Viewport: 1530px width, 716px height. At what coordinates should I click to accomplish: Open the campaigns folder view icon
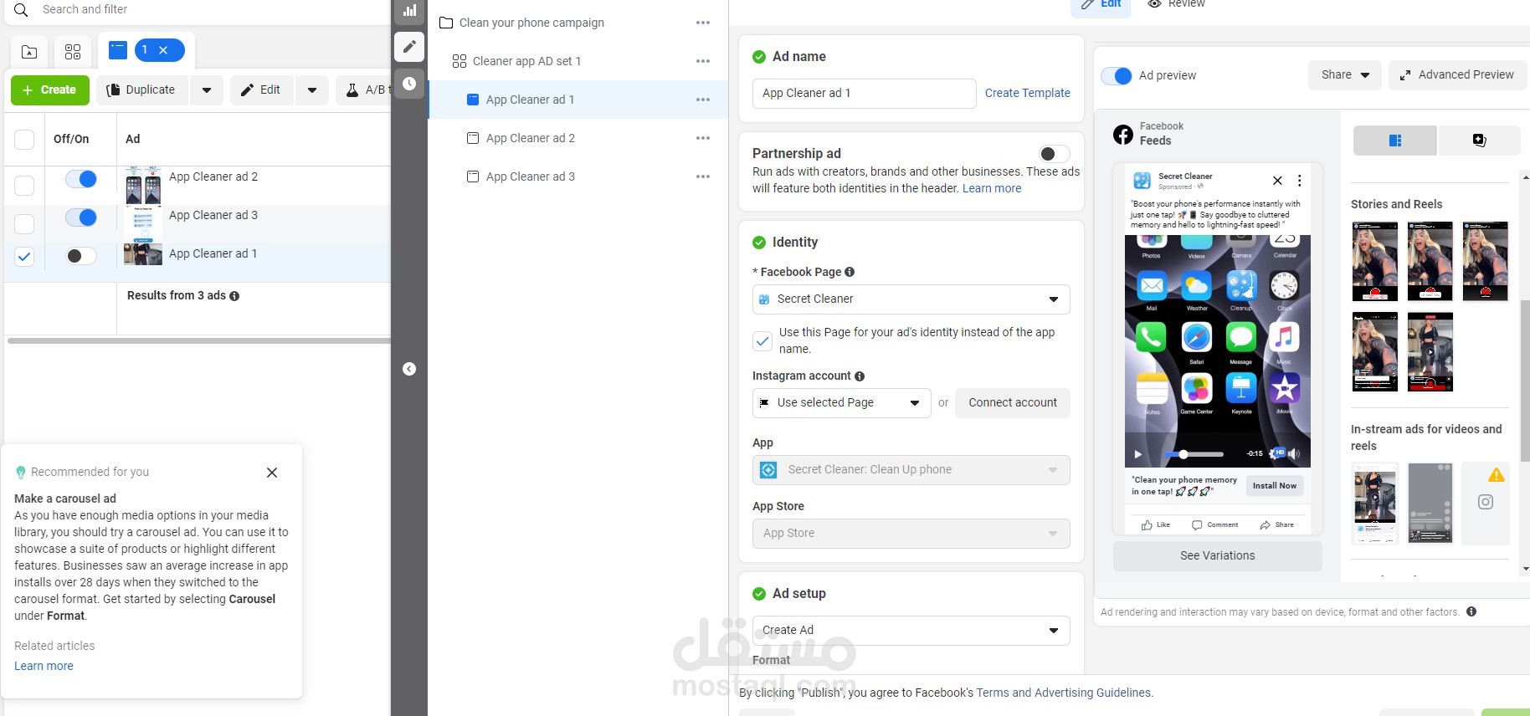[29, 52]
